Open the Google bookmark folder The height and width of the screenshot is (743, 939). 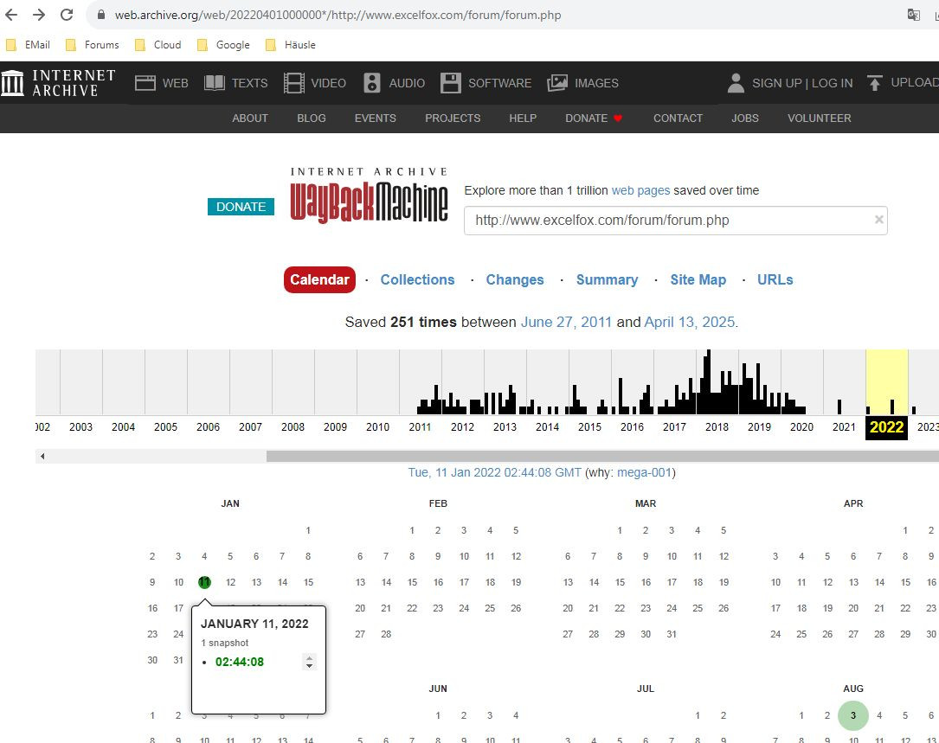point(223,45)
